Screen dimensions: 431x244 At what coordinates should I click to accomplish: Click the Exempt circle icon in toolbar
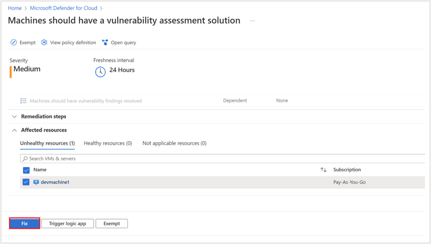pos(14,42)
